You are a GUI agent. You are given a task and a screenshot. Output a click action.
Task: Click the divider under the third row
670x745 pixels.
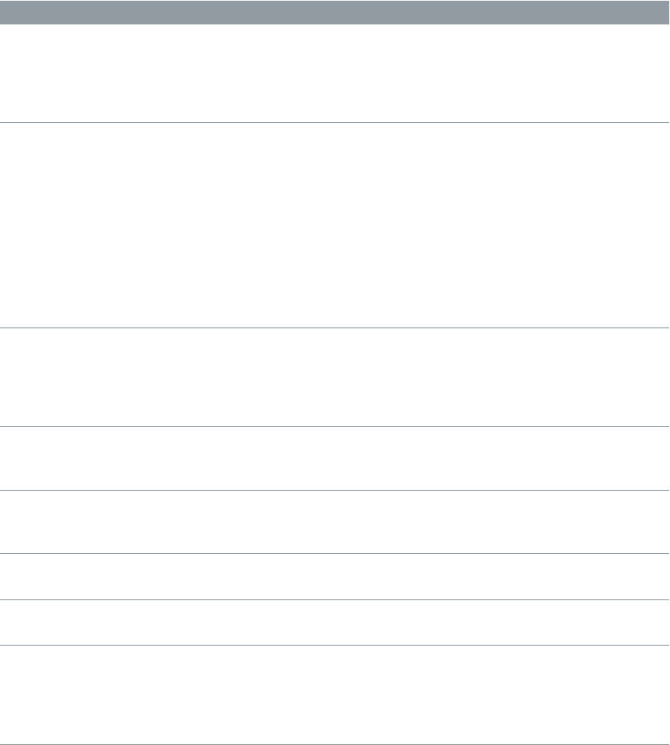click(x=334, y=426)
